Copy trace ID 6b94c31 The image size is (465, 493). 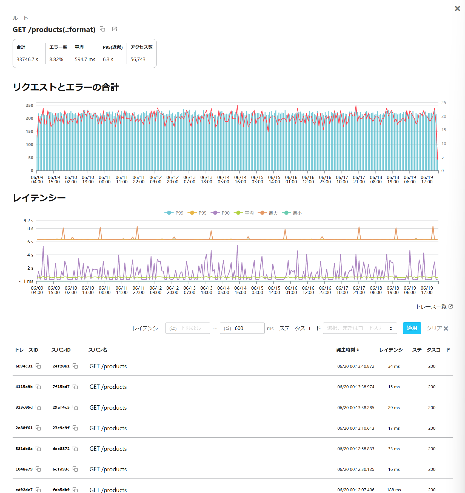pyautogui.click(x=38, y=366)
